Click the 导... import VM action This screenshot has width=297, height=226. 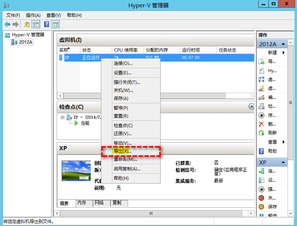click(272, 61)
